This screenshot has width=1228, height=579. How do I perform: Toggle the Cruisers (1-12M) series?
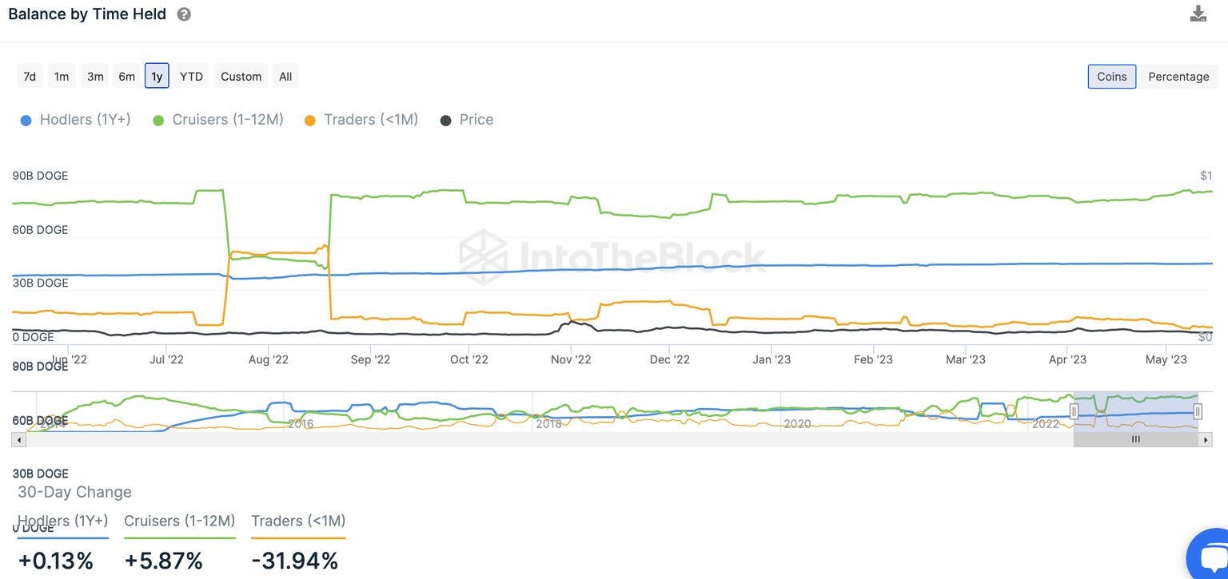[217, 120]
